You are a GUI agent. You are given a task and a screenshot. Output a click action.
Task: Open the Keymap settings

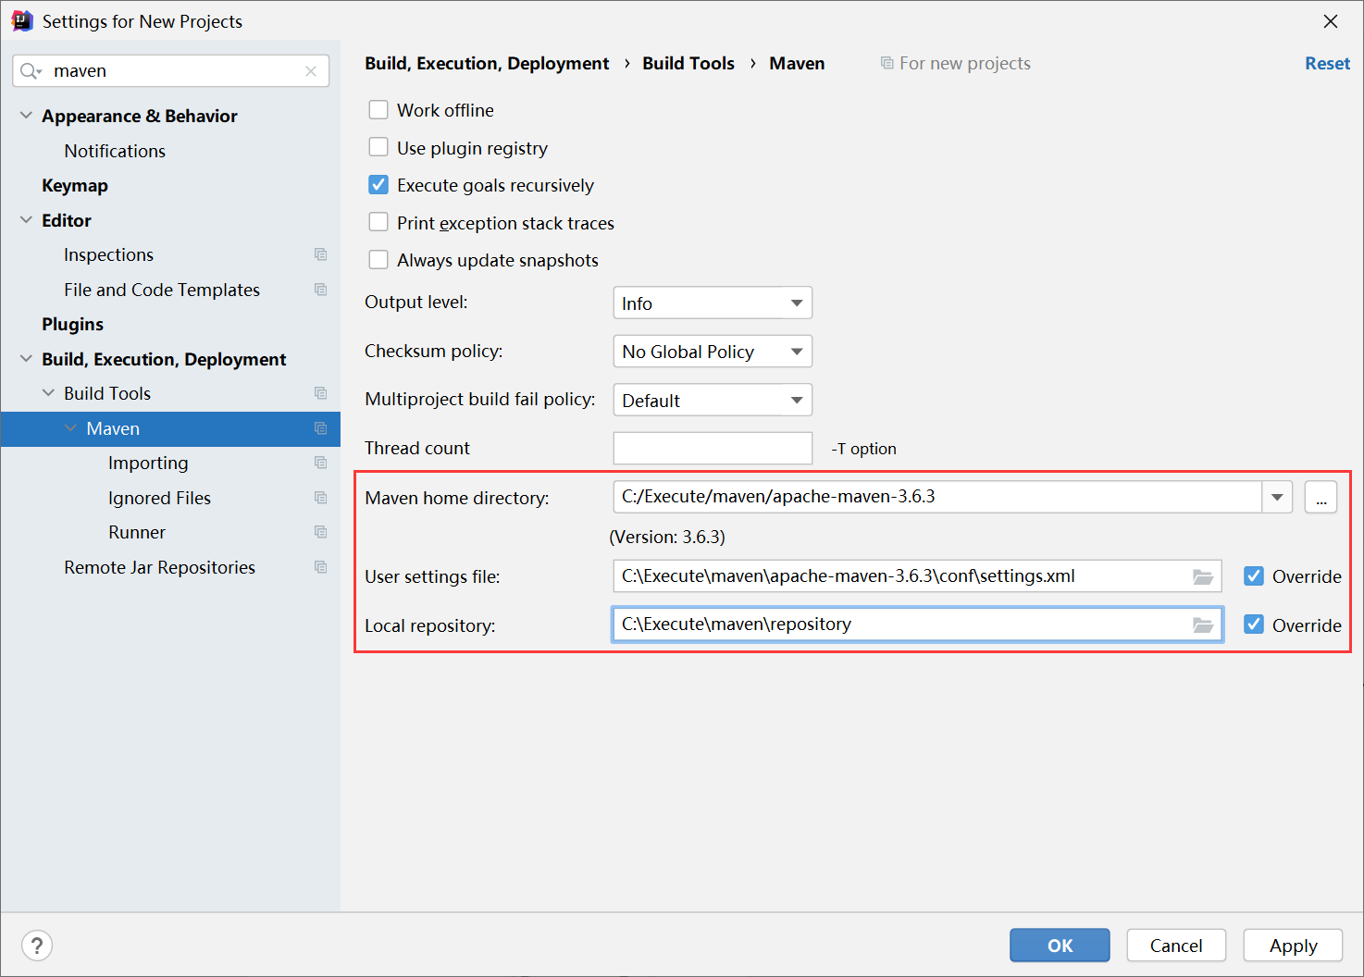click(x=75, y=186)
